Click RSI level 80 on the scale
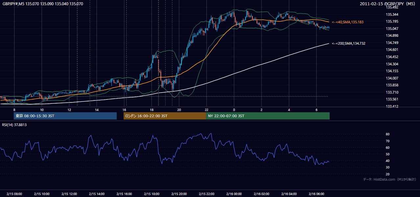This screenshot has width=420, height=197. [x=388, y=134]
